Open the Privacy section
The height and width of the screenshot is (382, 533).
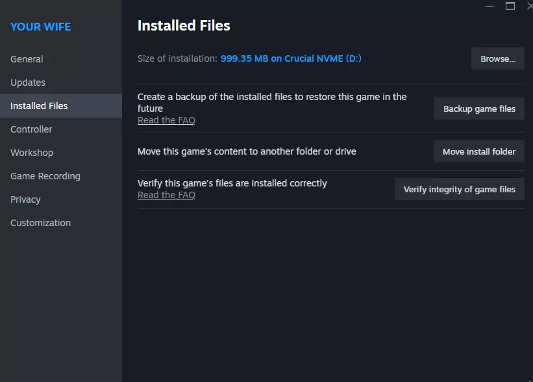click(x=25, y=199)
